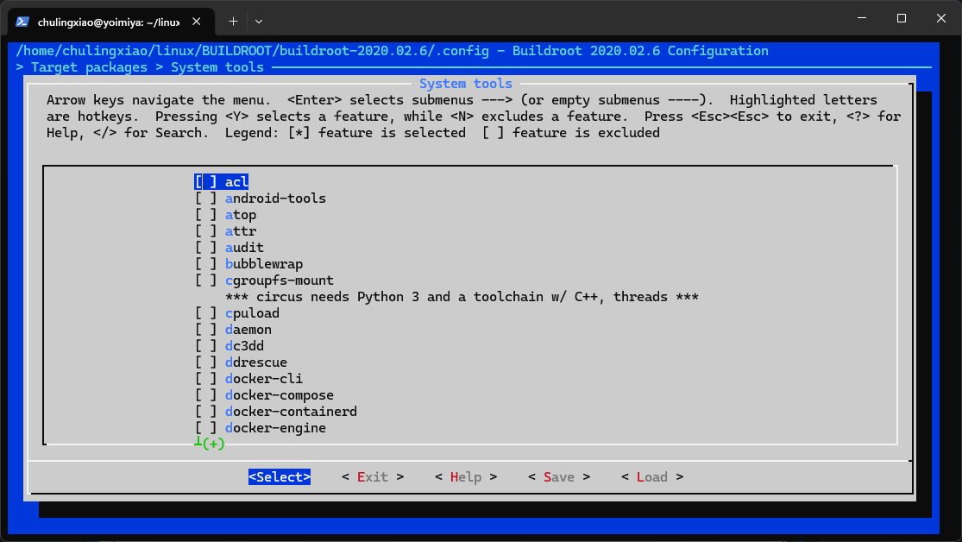Image resolution: width=962 pixels, height=542 pixels.
Task: Toggle the cpuload package checkbox
Action: click(x=205, y=313)
